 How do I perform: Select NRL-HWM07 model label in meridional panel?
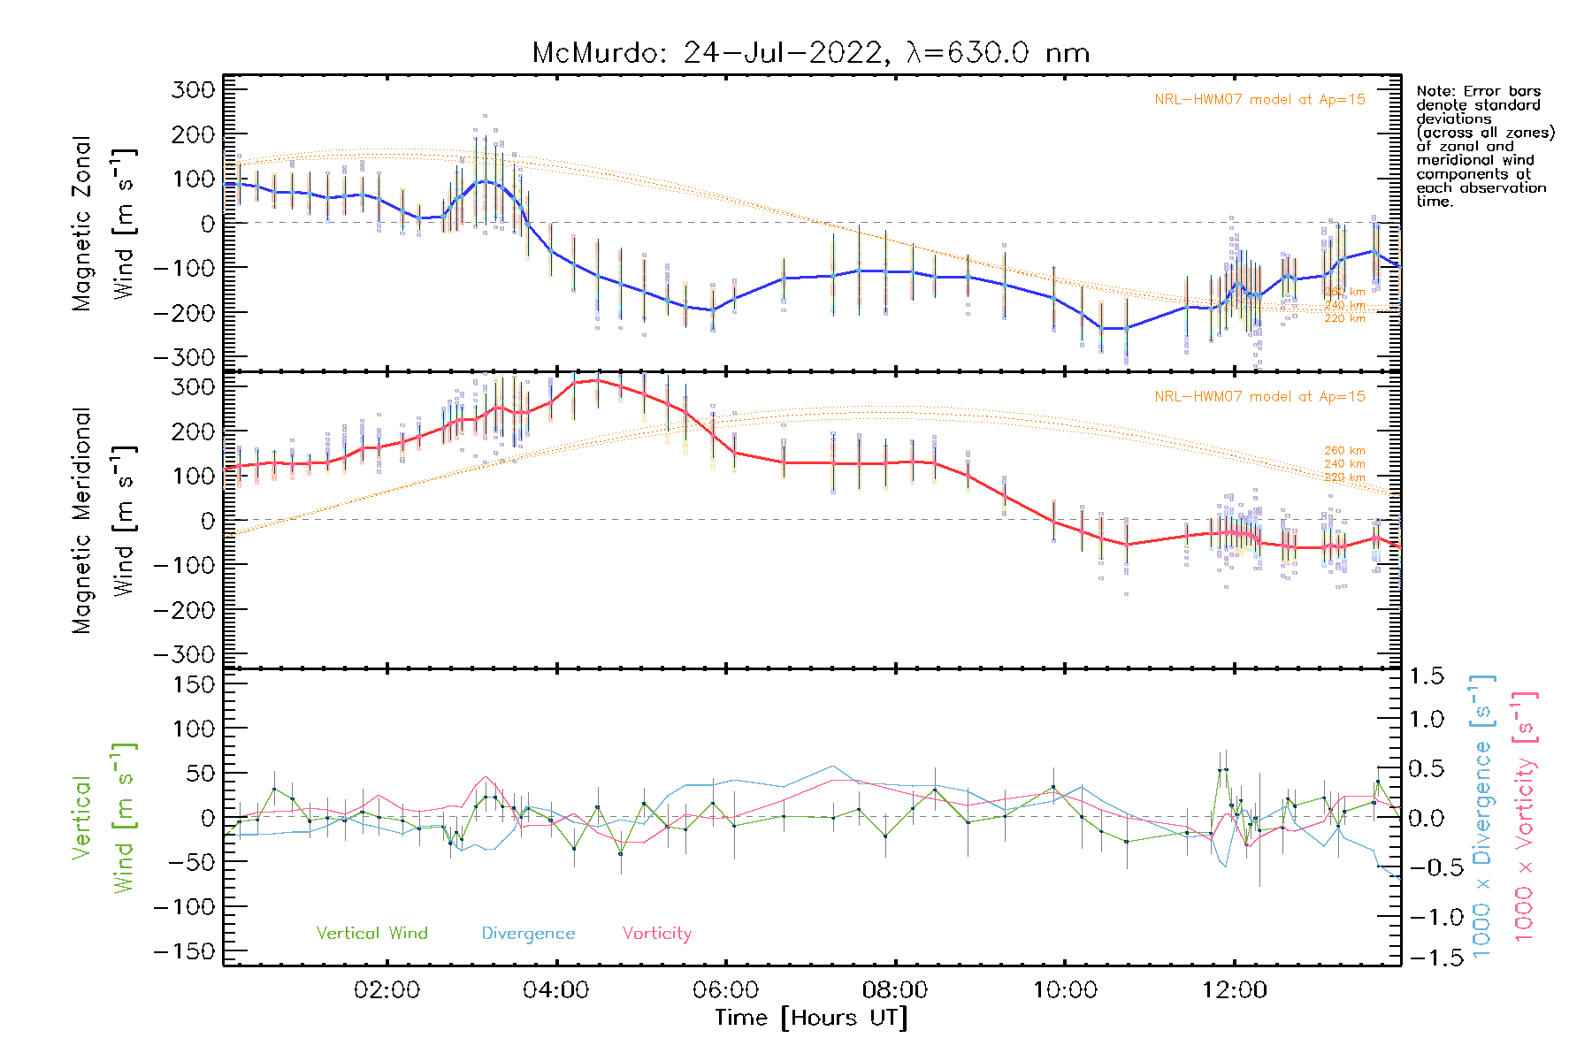[1259, 397]
